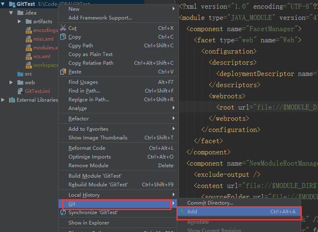The image size is (318, 232).
Task: Select vcs.xml in project tree
Action: click(42, 56)
